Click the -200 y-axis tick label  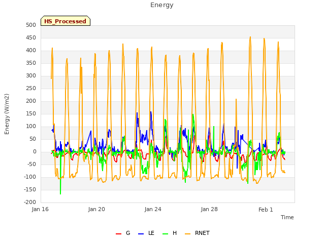pyautogui.click(x=30, y=202)
